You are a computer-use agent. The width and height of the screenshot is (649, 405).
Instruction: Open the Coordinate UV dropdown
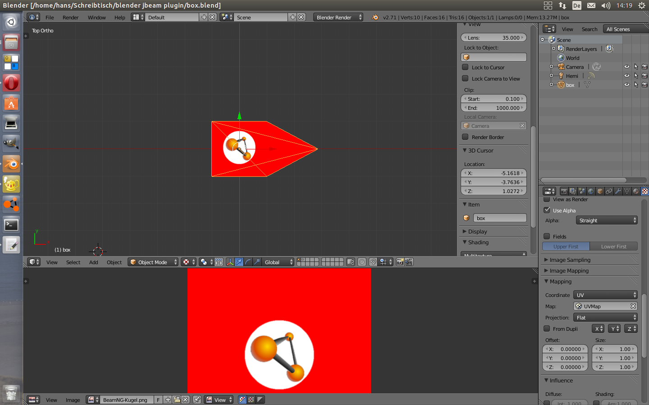click(x=605, y=295)
